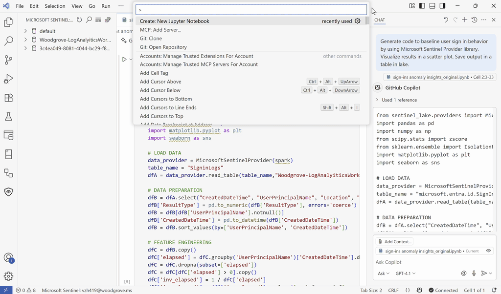Start a new chat with plus icon

pyautogui.click(x=465, y=20)
